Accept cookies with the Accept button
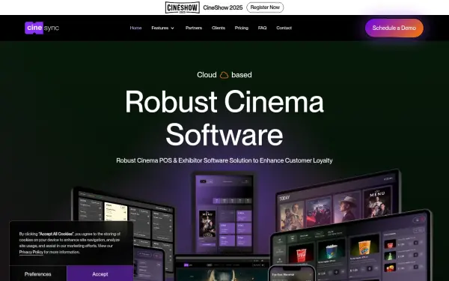 tap(100, 274)
